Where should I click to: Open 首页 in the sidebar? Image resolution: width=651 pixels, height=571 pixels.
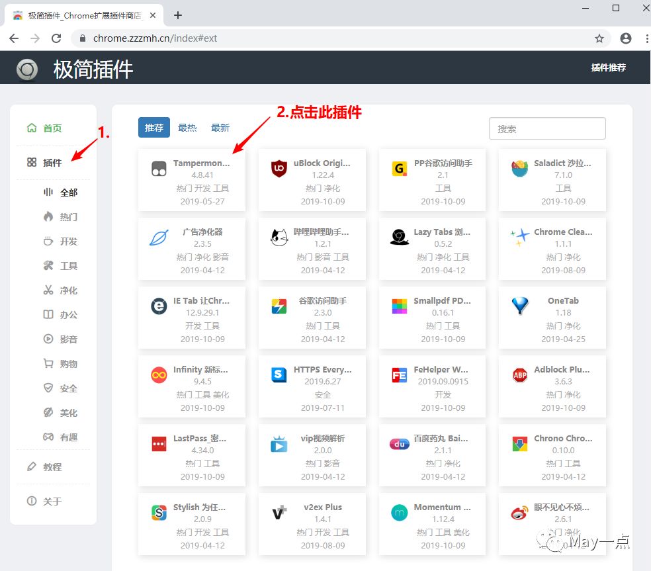tap(53, 128)
